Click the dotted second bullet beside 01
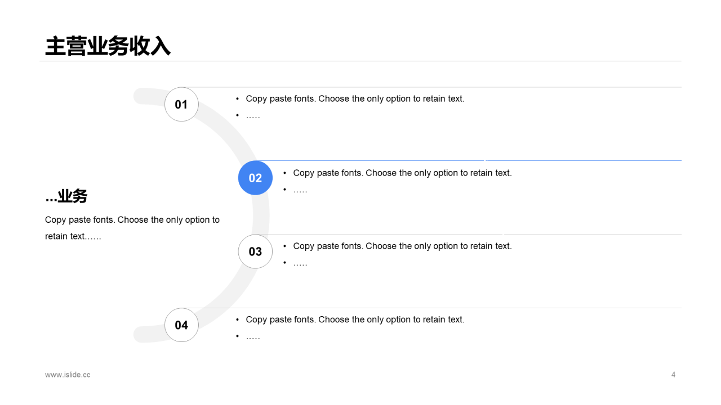Screen dimensions: 721x405 click(253, 116)
